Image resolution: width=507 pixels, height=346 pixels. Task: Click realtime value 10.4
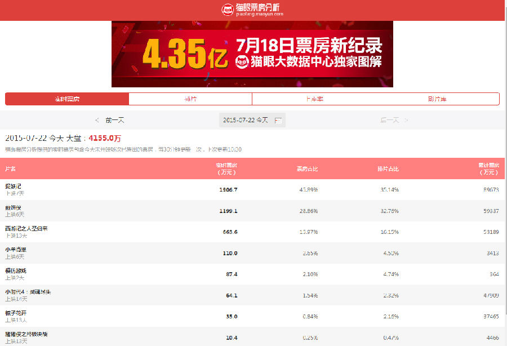[x=232, y=338]
